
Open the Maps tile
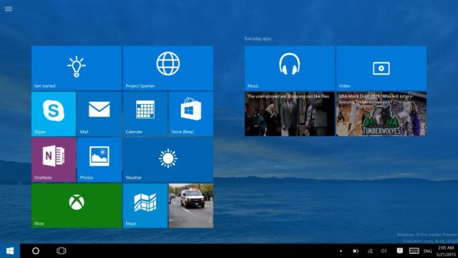145,206
